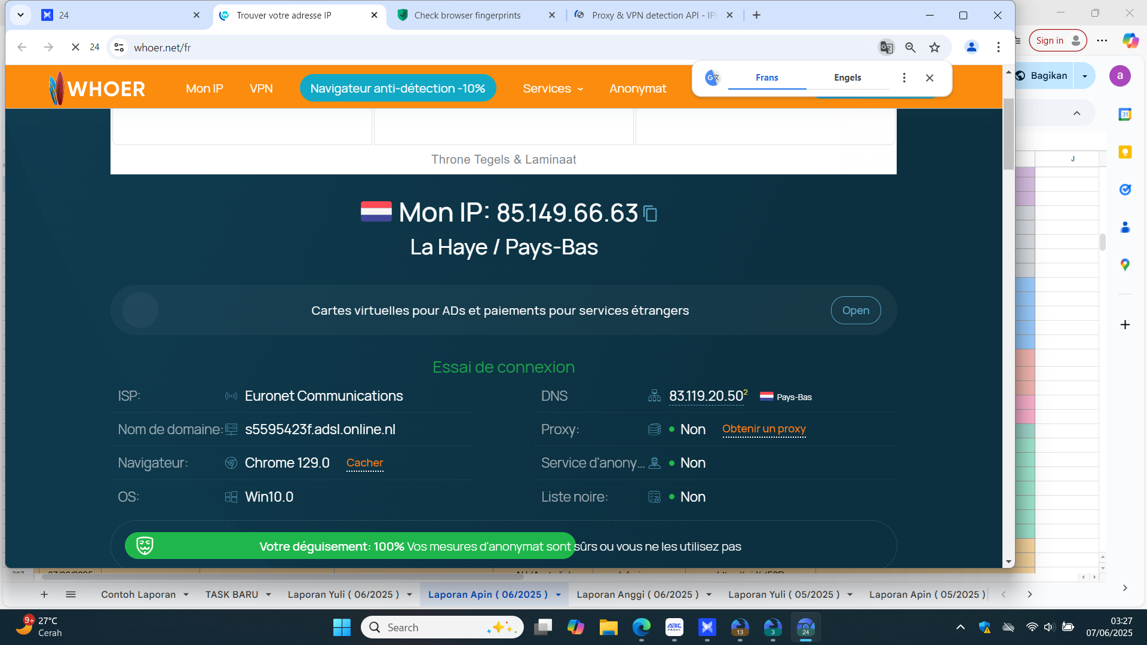This screenshot has width=1147, height=645.
Task: Open Chrome's three-dot menu
Action: tap(998, 47)
